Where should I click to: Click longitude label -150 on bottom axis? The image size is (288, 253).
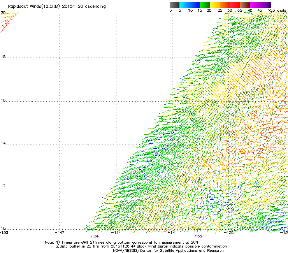pyautogui.click(x=4, y=232)
